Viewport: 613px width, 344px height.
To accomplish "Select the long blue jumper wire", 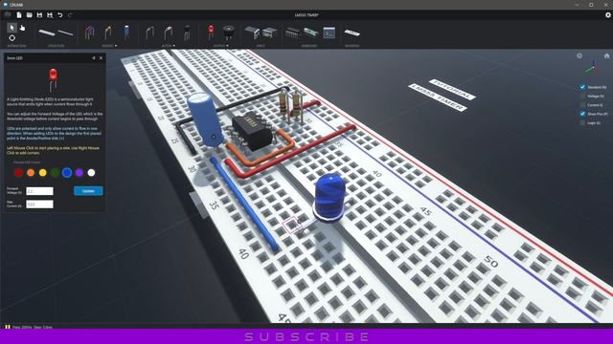I will [x=244, y=204].
